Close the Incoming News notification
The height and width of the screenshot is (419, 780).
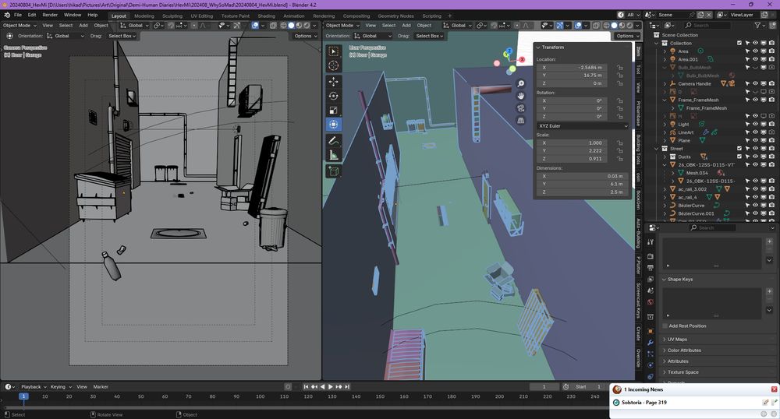774,389
